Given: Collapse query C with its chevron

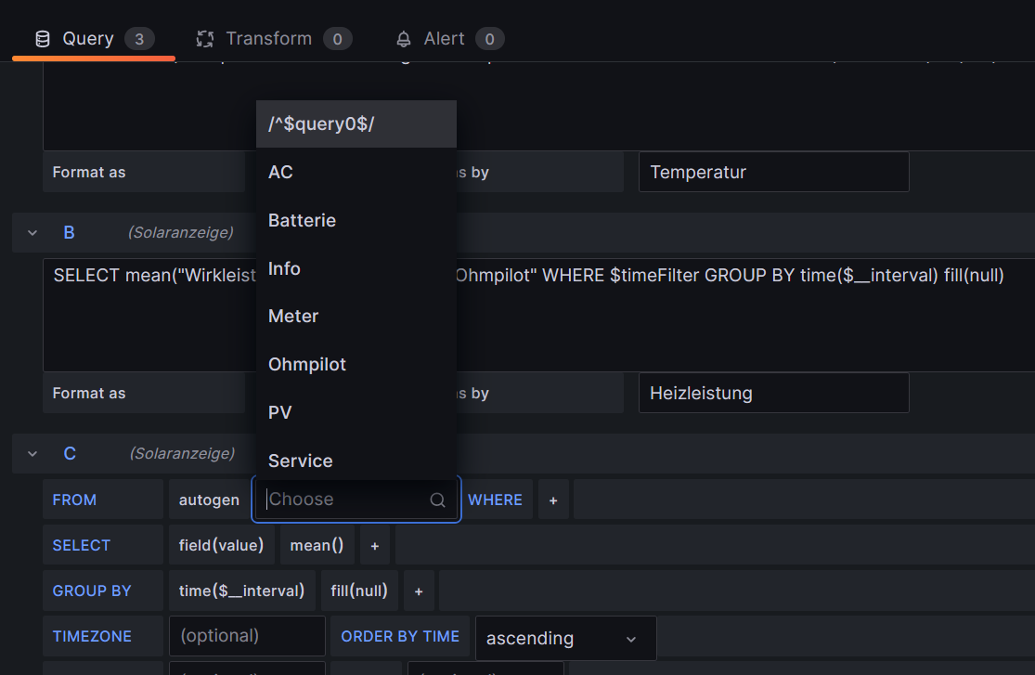Looking at the screenshot, I should tap(32, 454).
